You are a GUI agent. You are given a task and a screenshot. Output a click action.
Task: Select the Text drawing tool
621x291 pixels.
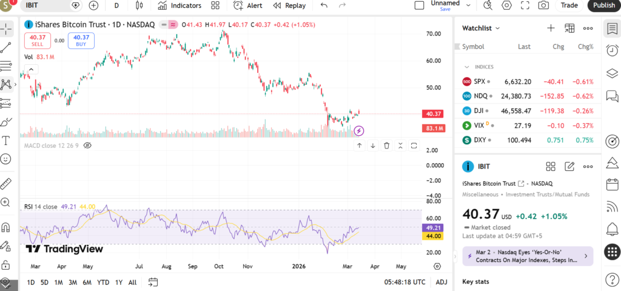pos(6,140)
